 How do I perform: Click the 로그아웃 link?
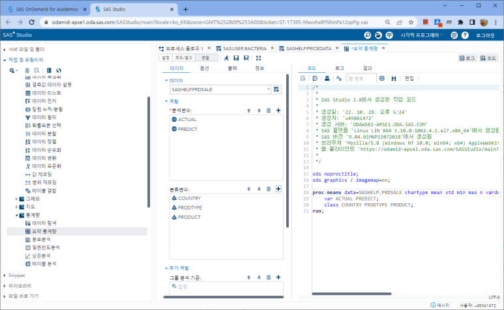484,35
